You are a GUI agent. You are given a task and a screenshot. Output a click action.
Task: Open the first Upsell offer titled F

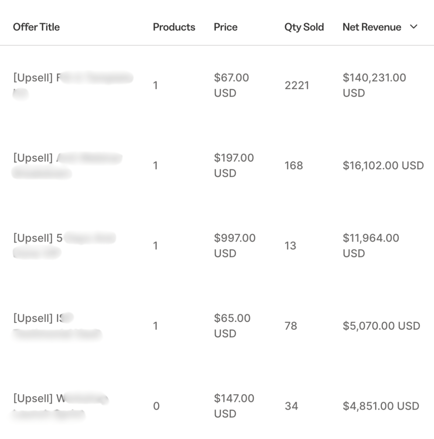(x=37, y=78)
